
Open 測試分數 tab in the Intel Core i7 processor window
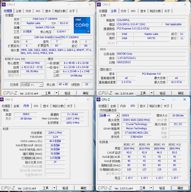[x=60, y=11]
